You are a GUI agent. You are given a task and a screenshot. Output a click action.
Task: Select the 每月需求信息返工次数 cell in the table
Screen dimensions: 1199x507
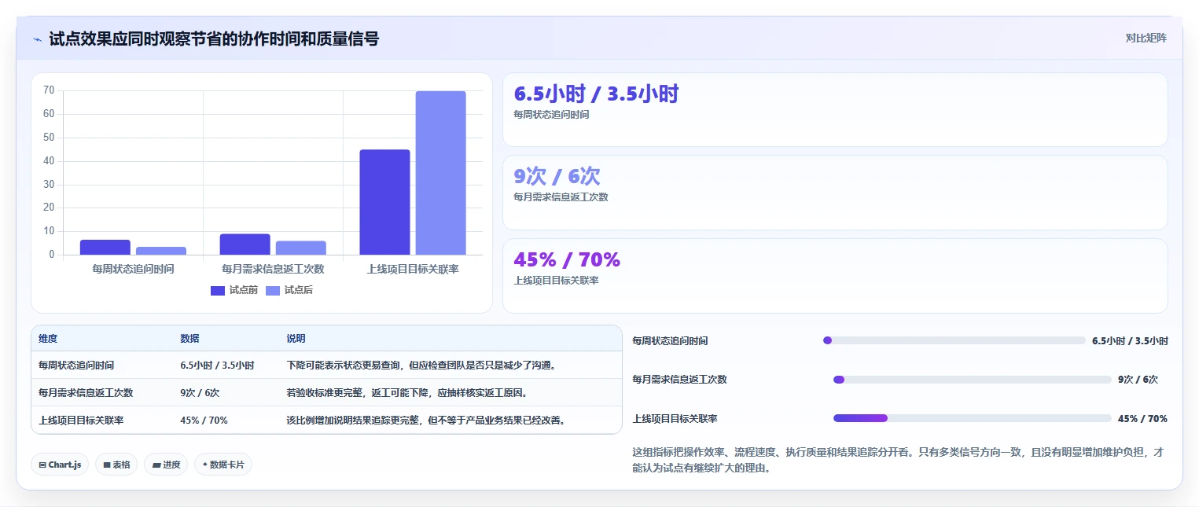(86, 392)
